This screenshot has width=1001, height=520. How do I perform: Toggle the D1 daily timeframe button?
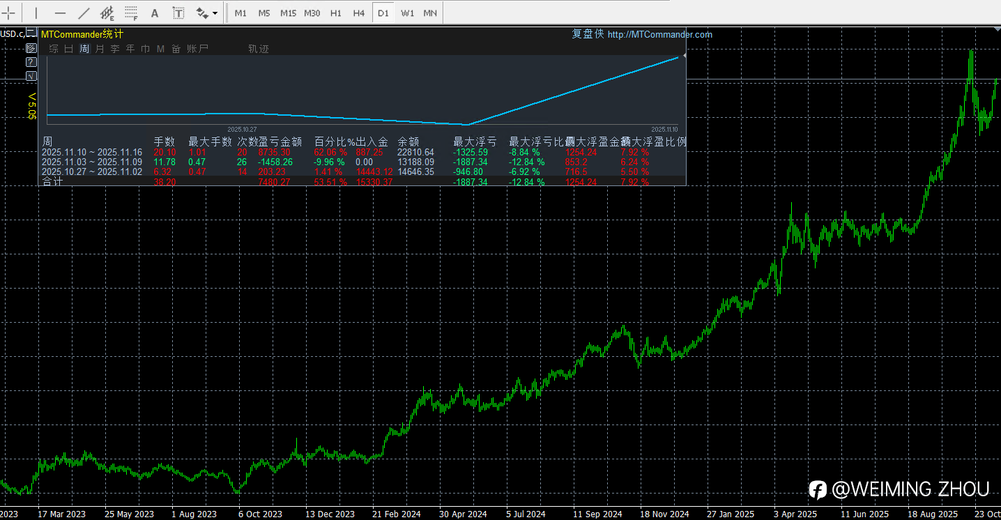383,13
